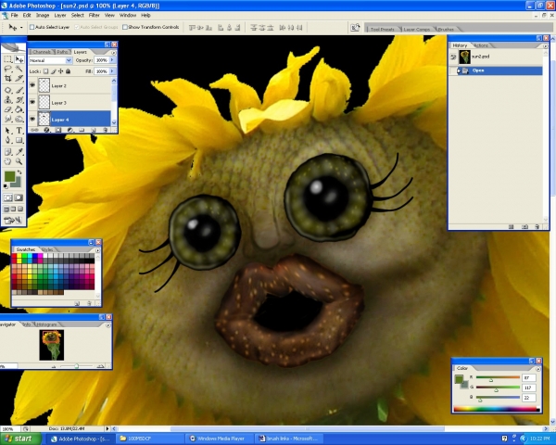Toggle lock image pixels brush icon
The image size is (556, 445).
(x=54, y=71)
